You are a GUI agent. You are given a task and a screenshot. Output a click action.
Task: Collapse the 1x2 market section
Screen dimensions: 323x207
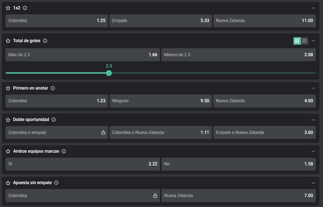point(313,8)
